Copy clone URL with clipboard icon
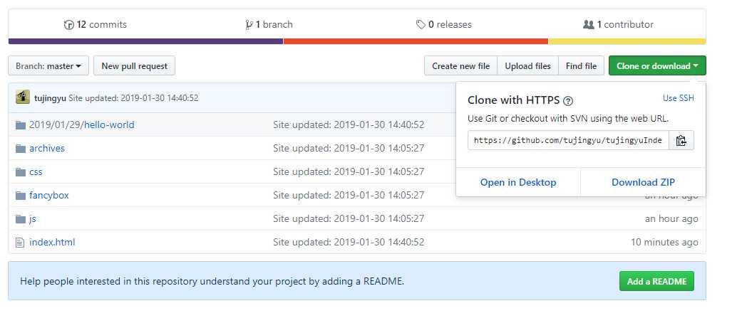The image size is (747, 323). [681, 140]
